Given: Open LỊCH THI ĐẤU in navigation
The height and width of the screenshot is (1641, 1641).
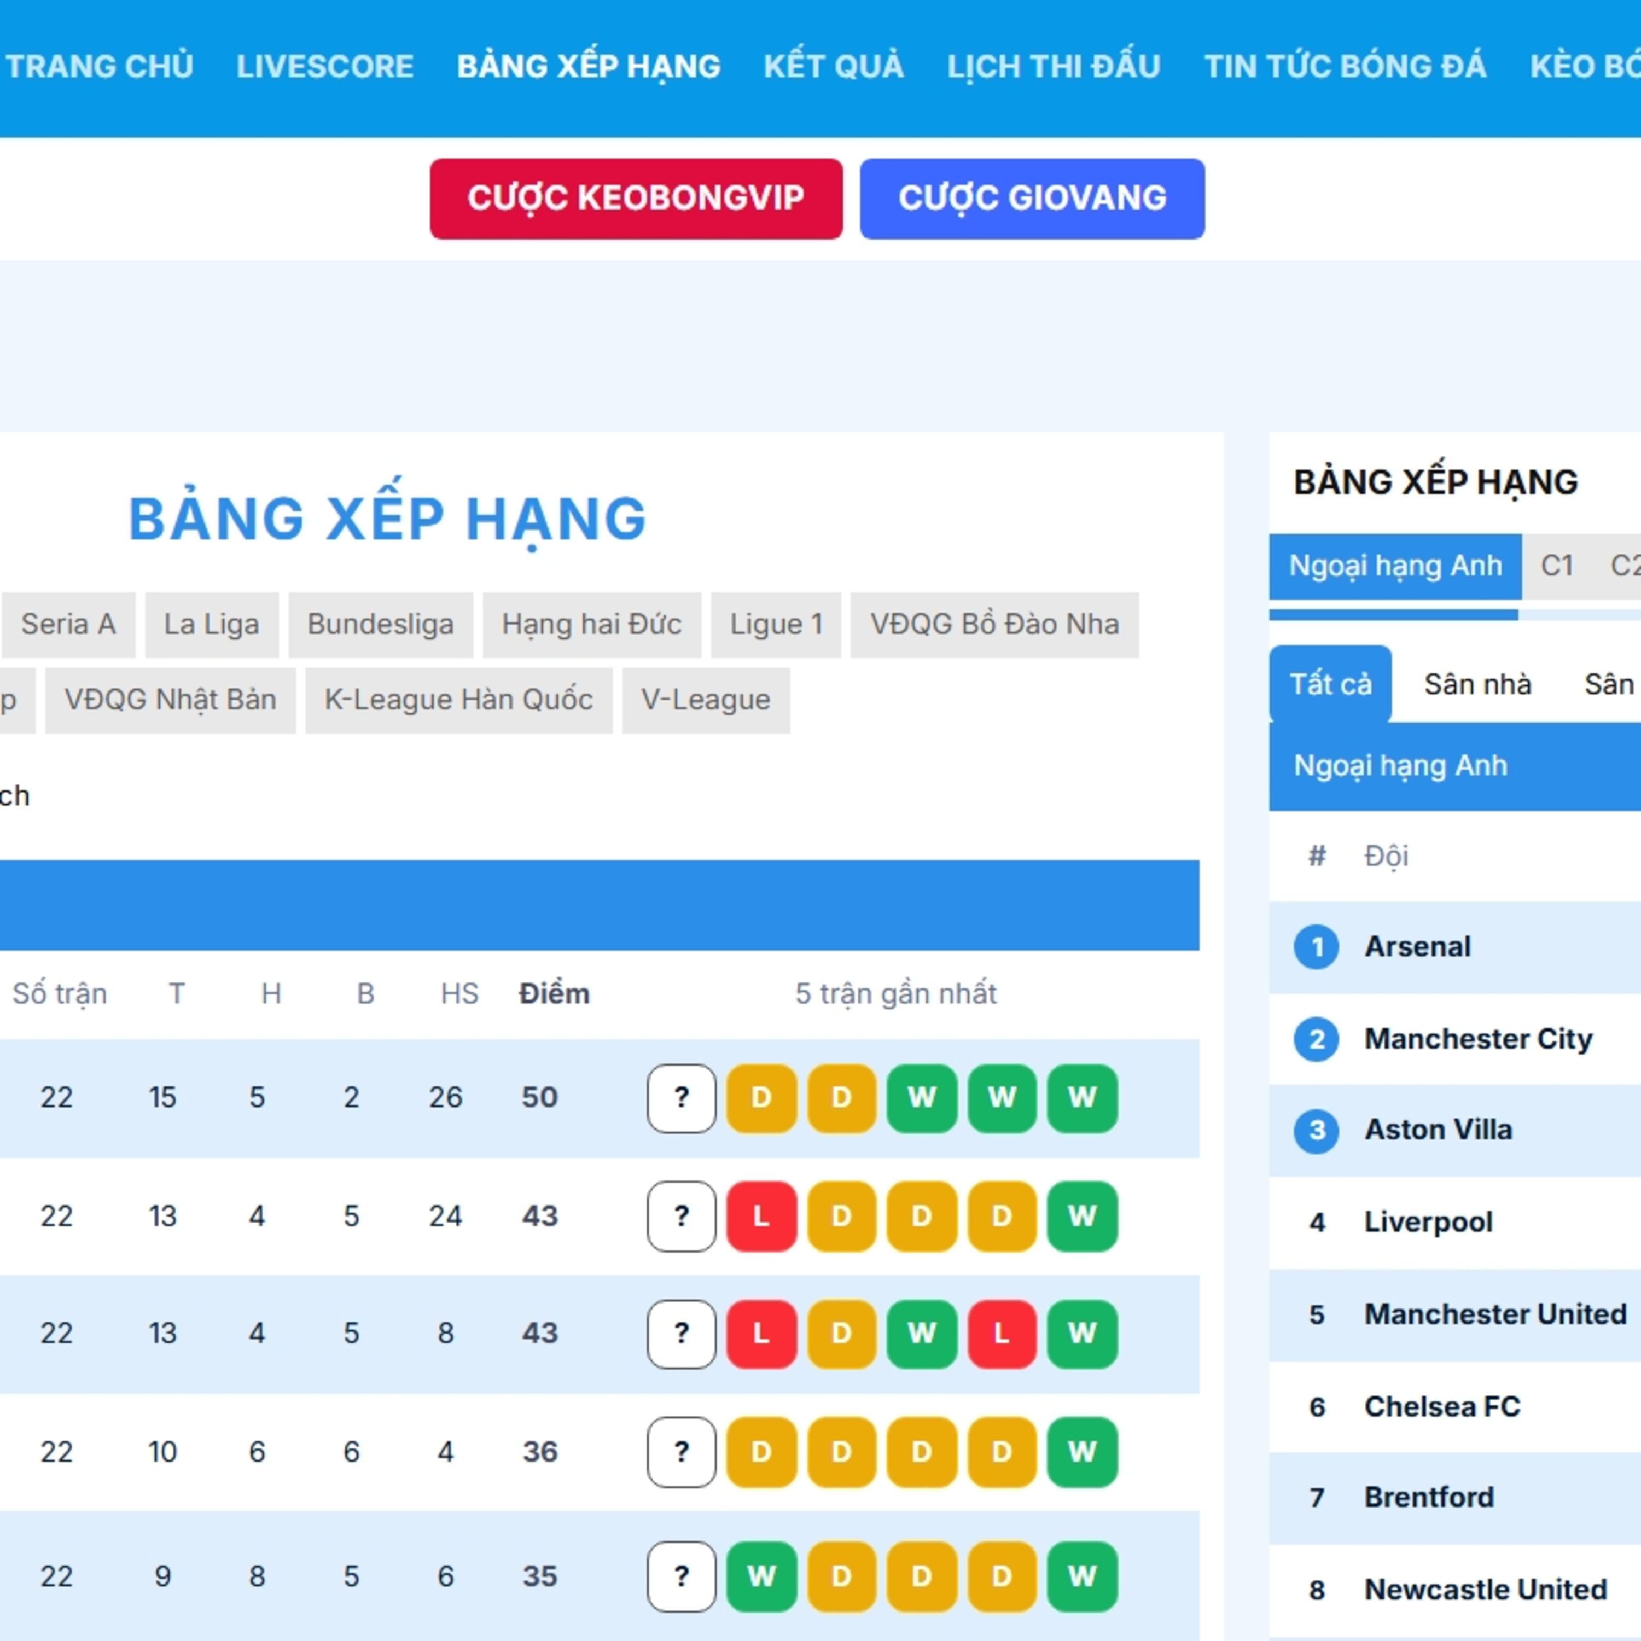Looking at the screenshot, I should (1054, 66).
